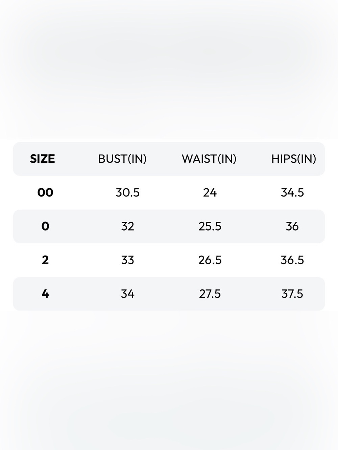
Task: Click the 24 waist value
Action: coord(210,192)
